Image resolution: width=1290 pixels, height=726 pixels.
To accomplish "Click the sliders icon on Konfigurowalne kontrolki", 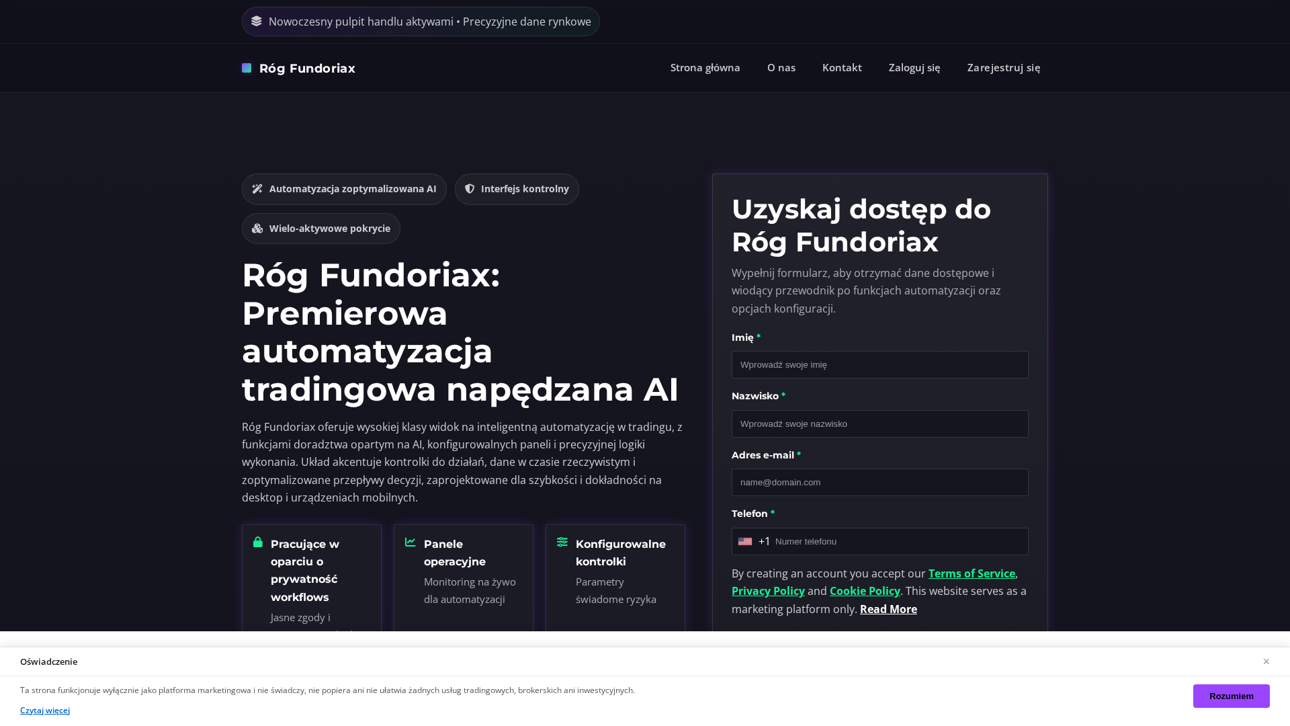I will click(x=562, y=542).
